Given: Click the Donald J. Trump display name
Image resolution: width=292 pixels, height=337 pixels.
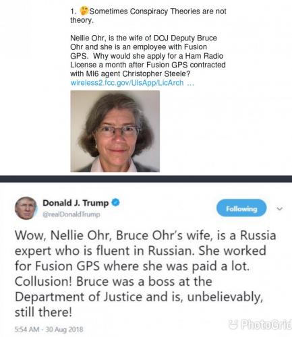Looking at the screenshot, I should click(76, 203).
